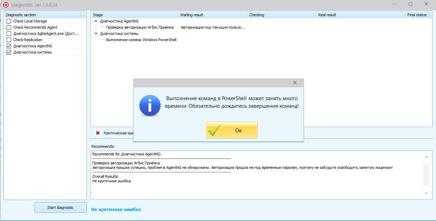This screenshot has width=436, height=221.
Task: Tick the Check Recommends Agent checkbox
Action: coord(9,27)
